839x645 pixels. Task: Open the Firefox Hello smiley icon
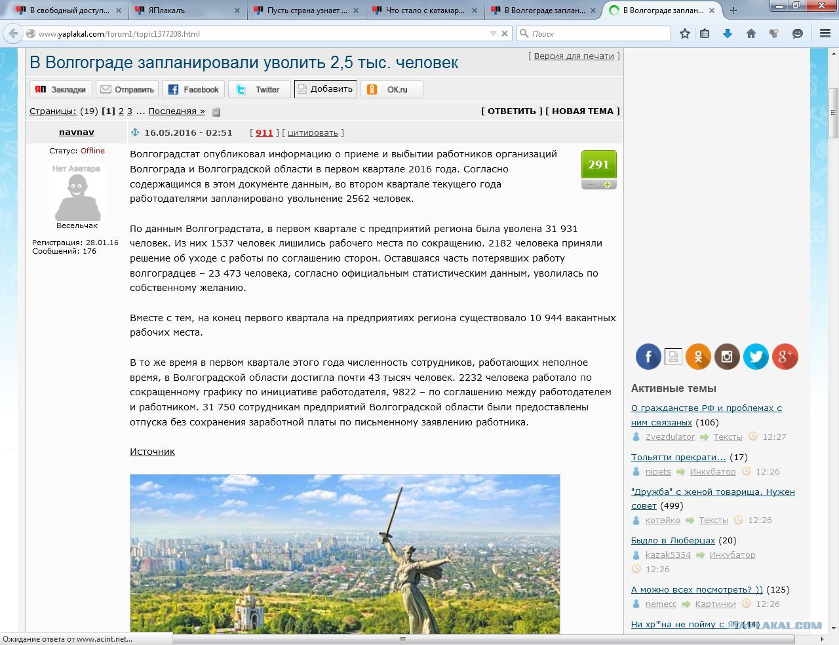pyautogui.click(x=798, y=33)
